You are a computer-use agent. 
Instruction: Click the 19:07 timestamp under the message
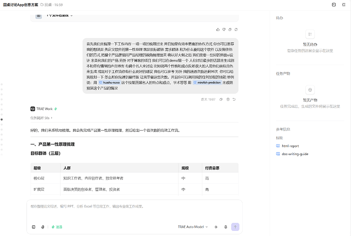point(208,99)
